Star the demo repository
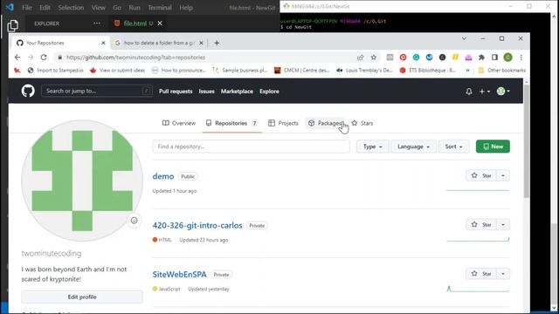Screen dimensions: 559x314 [481, 175]
